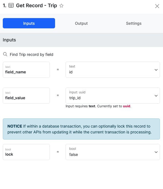Click the field_name text field box
The width and height of the screenshot is (163, 189).
coord(26,70)
